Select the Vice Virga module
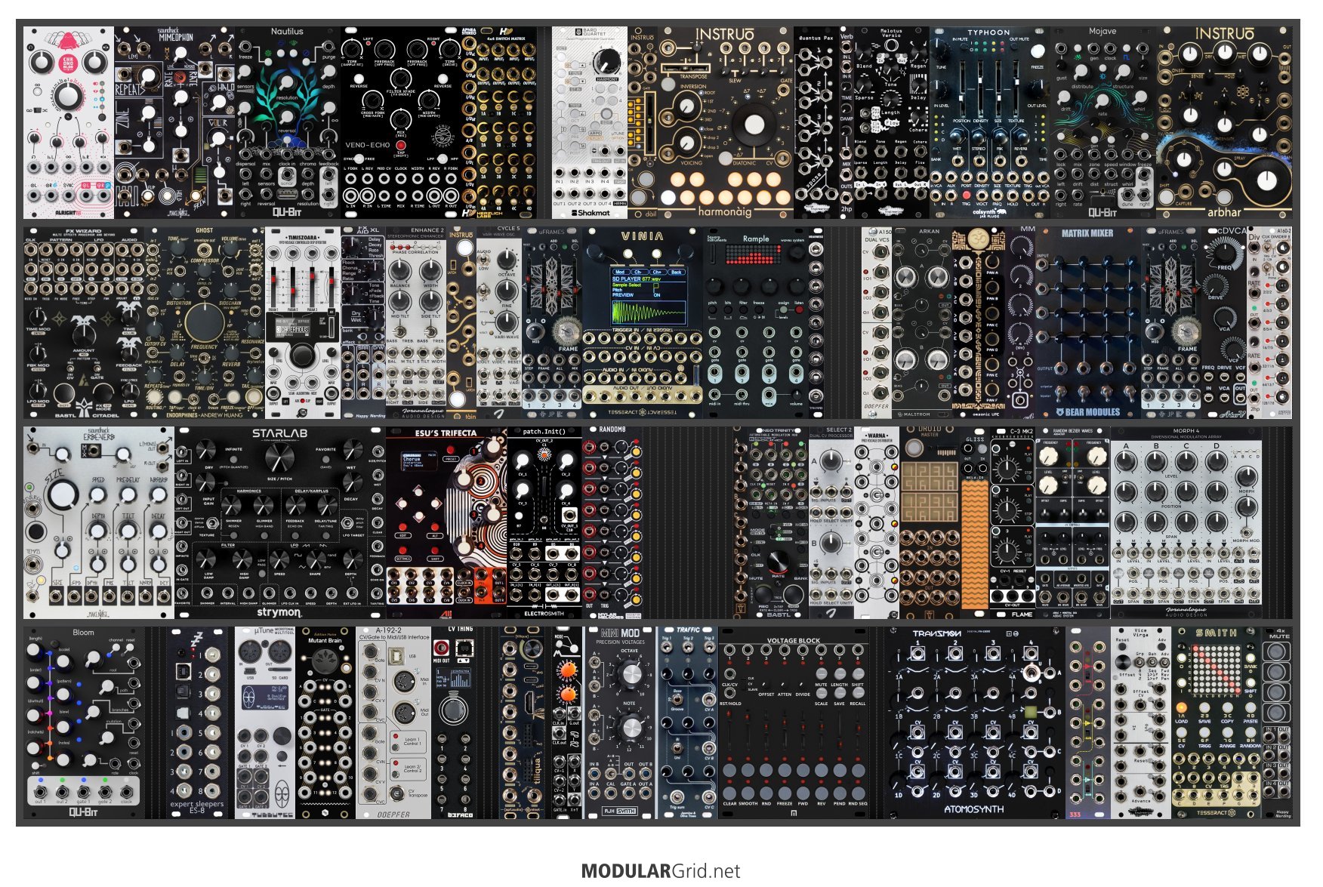Viewport: 1323px width, 887px height. tap(1141, 722)
